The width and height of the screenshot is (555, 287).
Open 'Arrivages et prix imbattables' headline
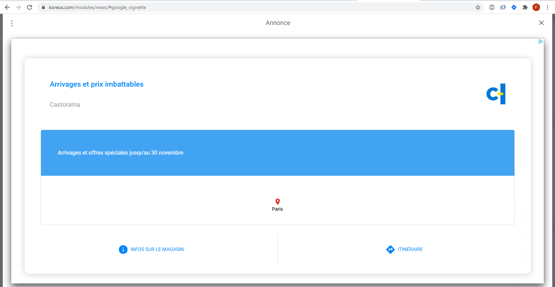[x=96, y=84]
